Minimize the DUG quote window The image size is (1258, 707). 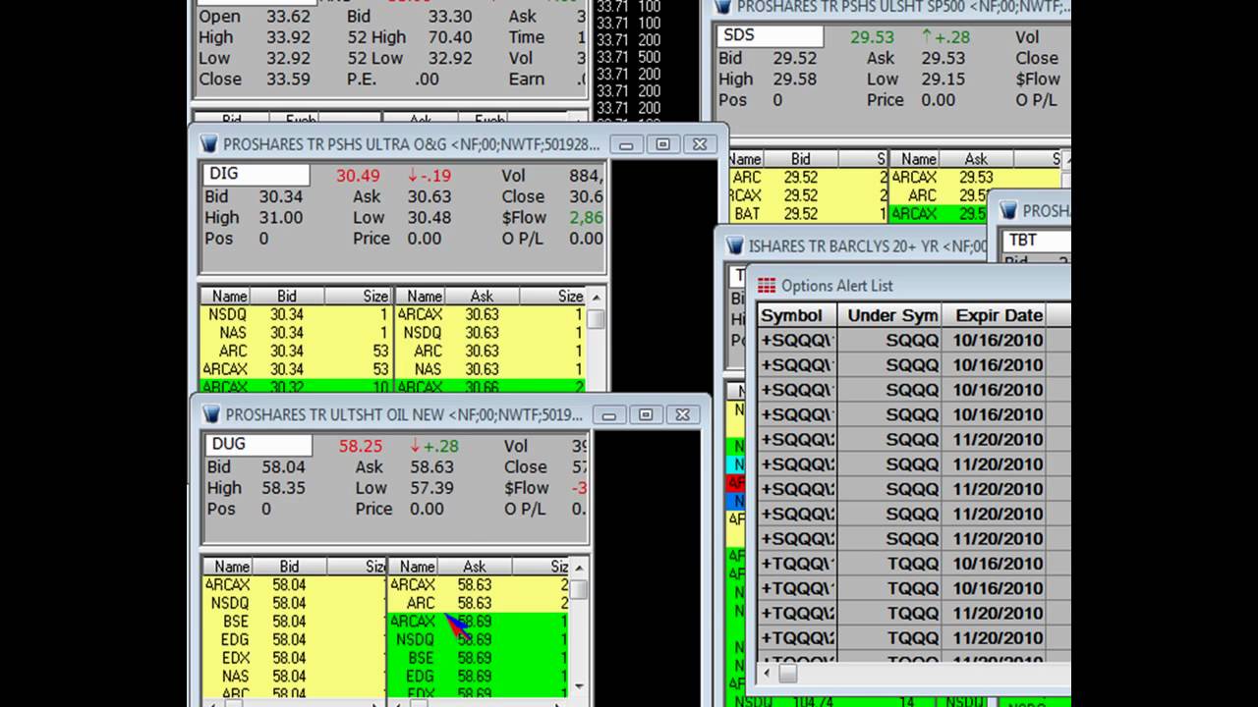tap(609, 415)
